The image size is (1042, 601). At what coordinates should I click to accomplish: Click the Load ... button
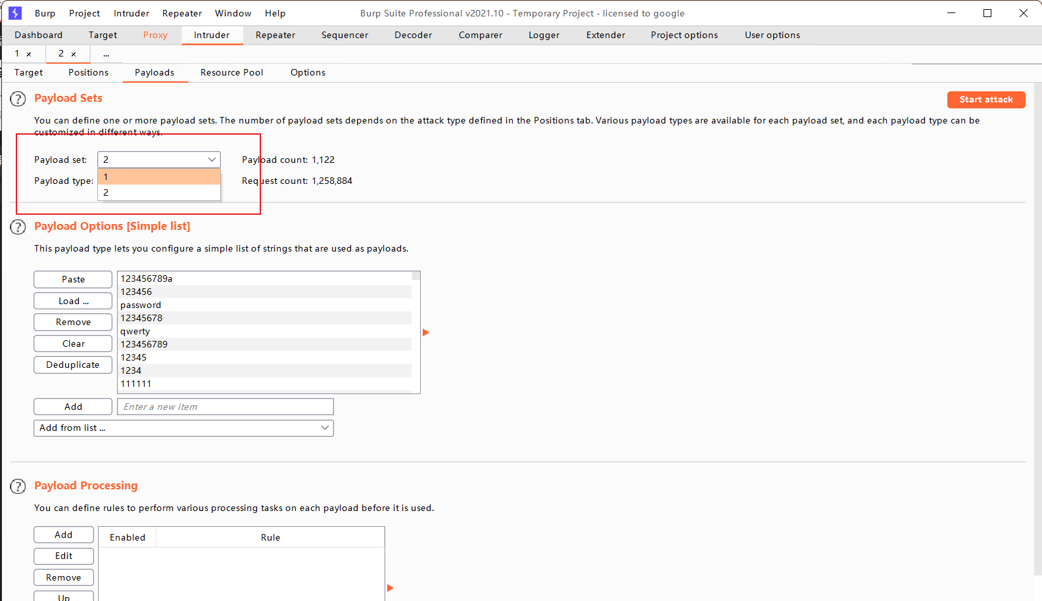tap(73, 301)
